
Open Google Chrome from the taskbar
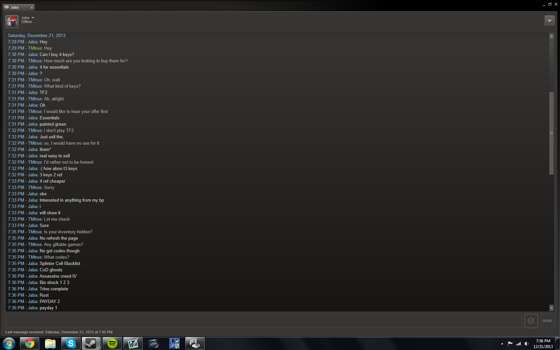pos(30,343)
